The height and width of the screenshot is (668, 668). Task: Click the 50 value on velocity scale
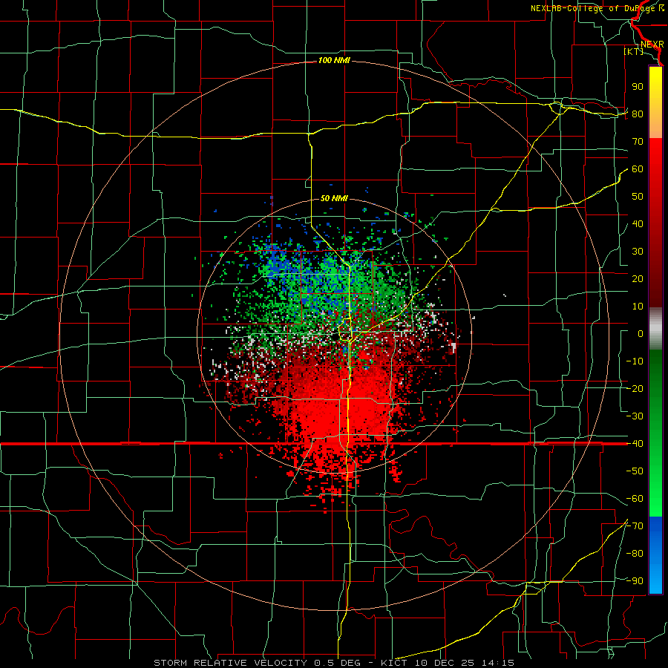coord(638,197)
